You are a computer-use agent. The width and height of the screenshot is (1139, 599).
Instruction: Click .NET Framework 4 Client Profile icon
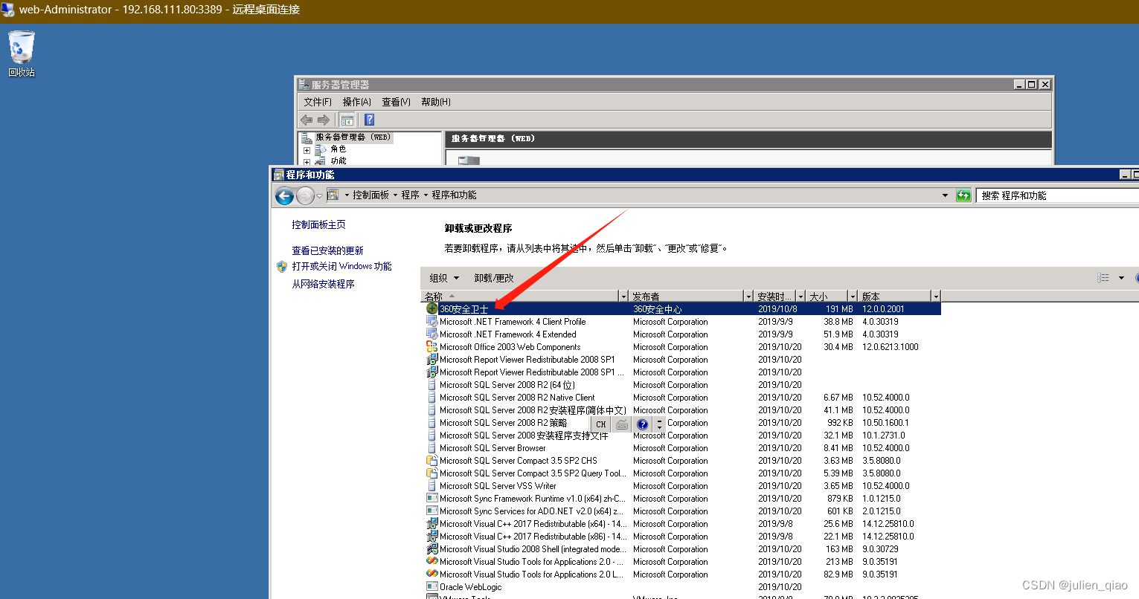pyautogui.click(x=432, y=321)
